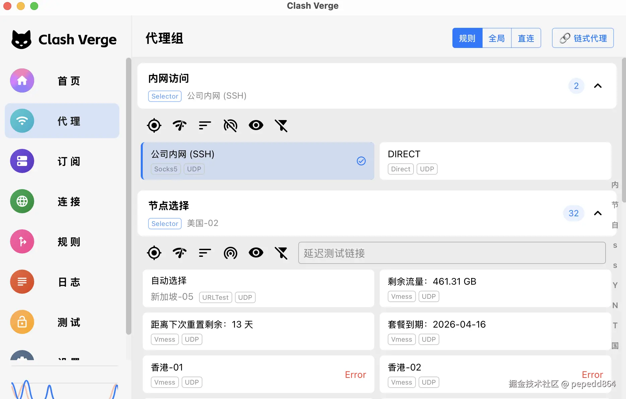Toggle the filter icon in 节点选择 group
This screenshot has width=626, height=399.
click(x=281, y=253)
